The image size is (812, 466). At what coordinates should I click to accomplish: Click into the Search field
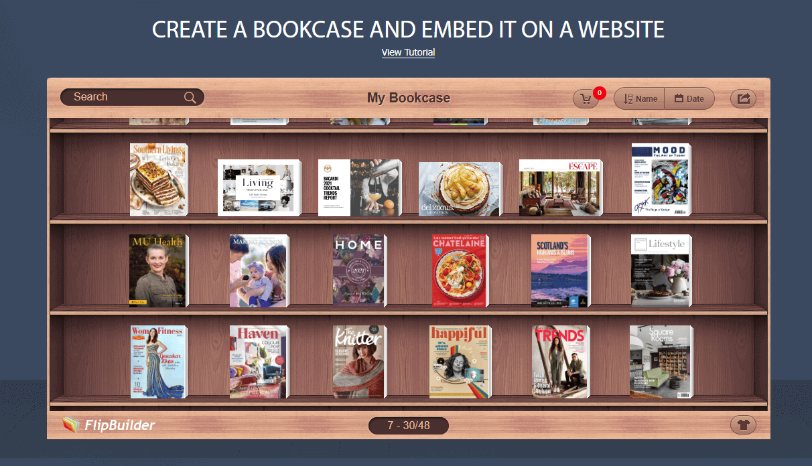tap(132, 97)
